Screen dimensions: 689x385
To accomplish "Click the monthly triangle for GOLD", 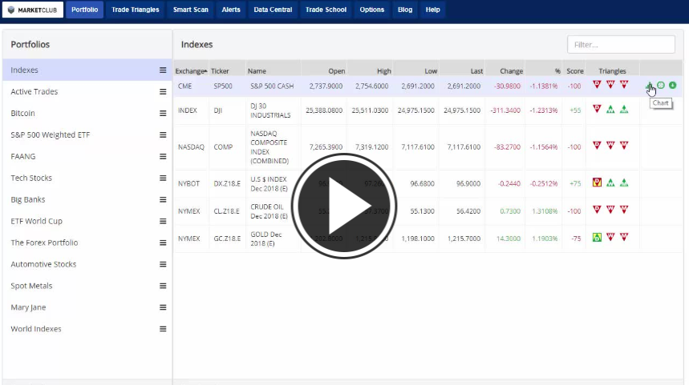I will 624,237.
